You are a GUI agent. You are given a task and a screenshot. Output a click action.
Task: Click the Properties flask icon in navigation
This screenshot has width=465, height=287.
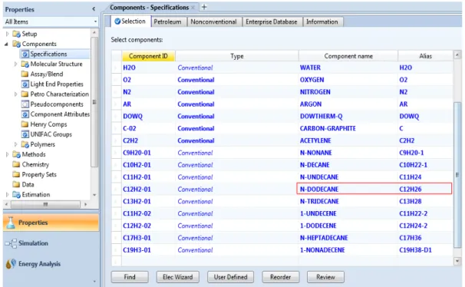pos(11,223)
